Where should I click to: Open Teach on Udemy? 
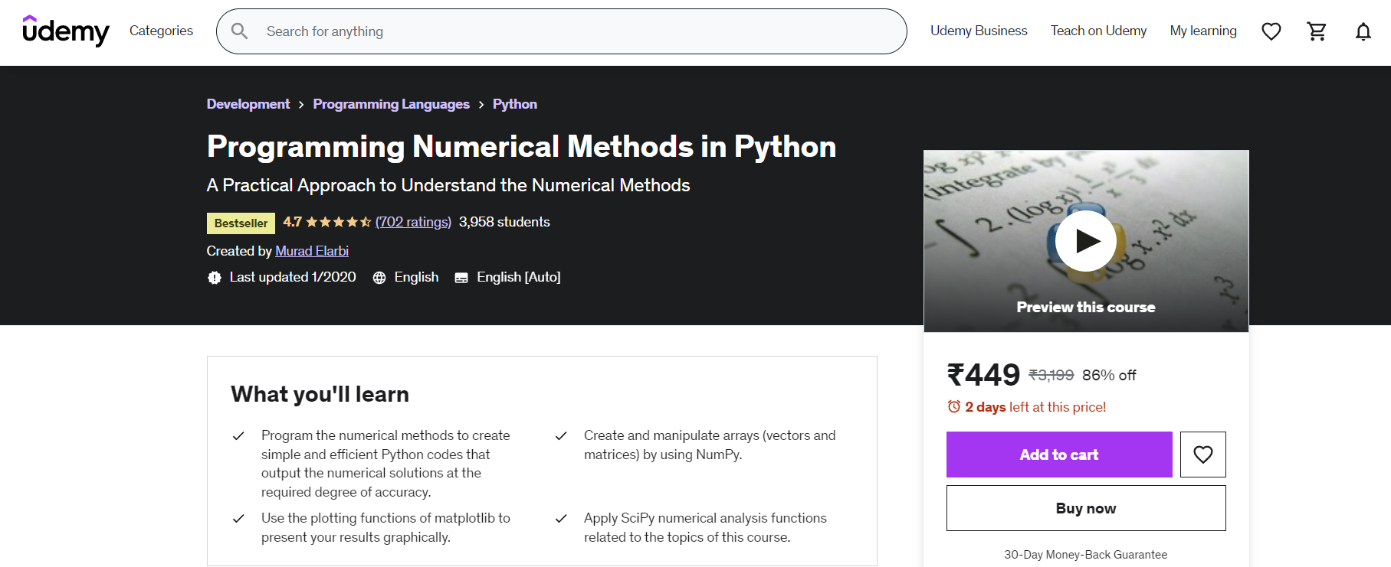click(1098, 31)
